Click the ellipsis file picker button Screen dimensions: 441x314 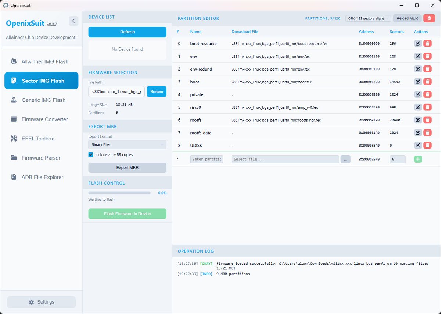pyautogui.click(x=345, y=159)
